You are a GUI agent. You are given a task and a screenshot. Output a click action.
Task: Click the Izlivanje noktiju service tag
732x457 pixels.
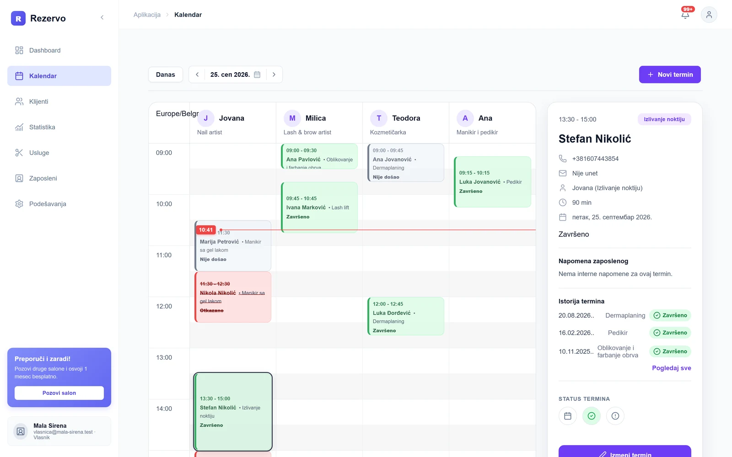(664, 119)
